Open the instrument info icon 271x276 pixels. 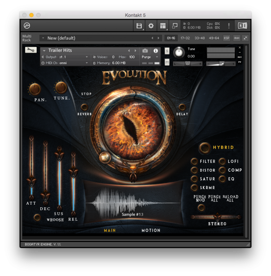(156, 51)
